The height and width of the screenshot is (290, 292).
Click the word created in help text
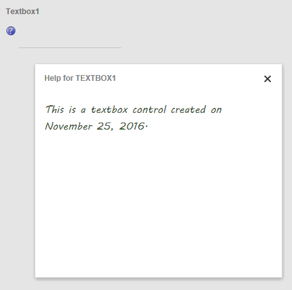(x=188, y=110)
